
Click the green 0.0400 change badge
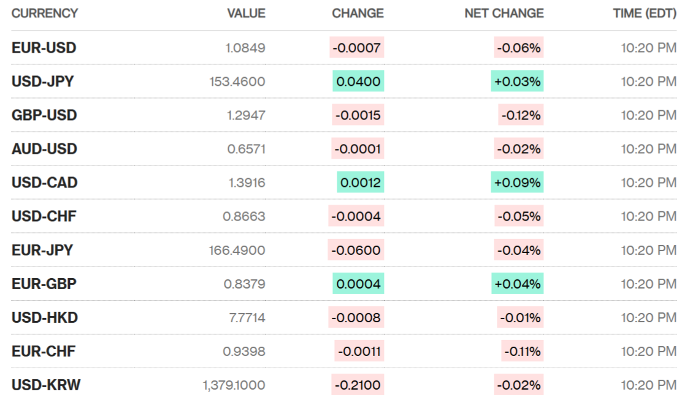tap(358, 81)
